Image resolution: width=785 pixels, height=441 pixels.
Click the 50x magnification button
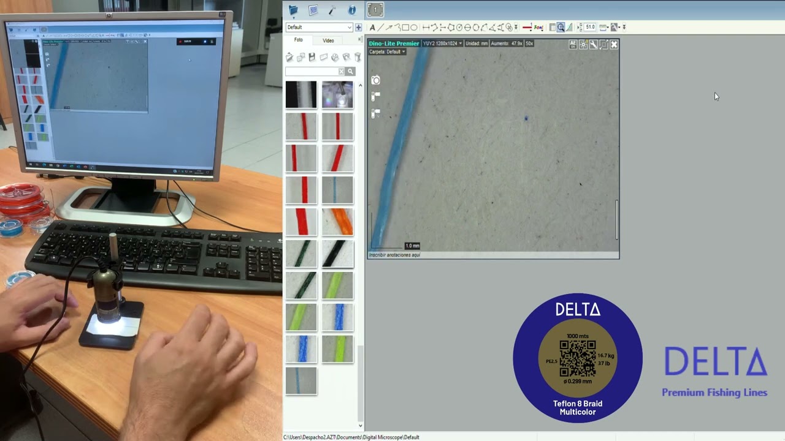coord(529,43)
